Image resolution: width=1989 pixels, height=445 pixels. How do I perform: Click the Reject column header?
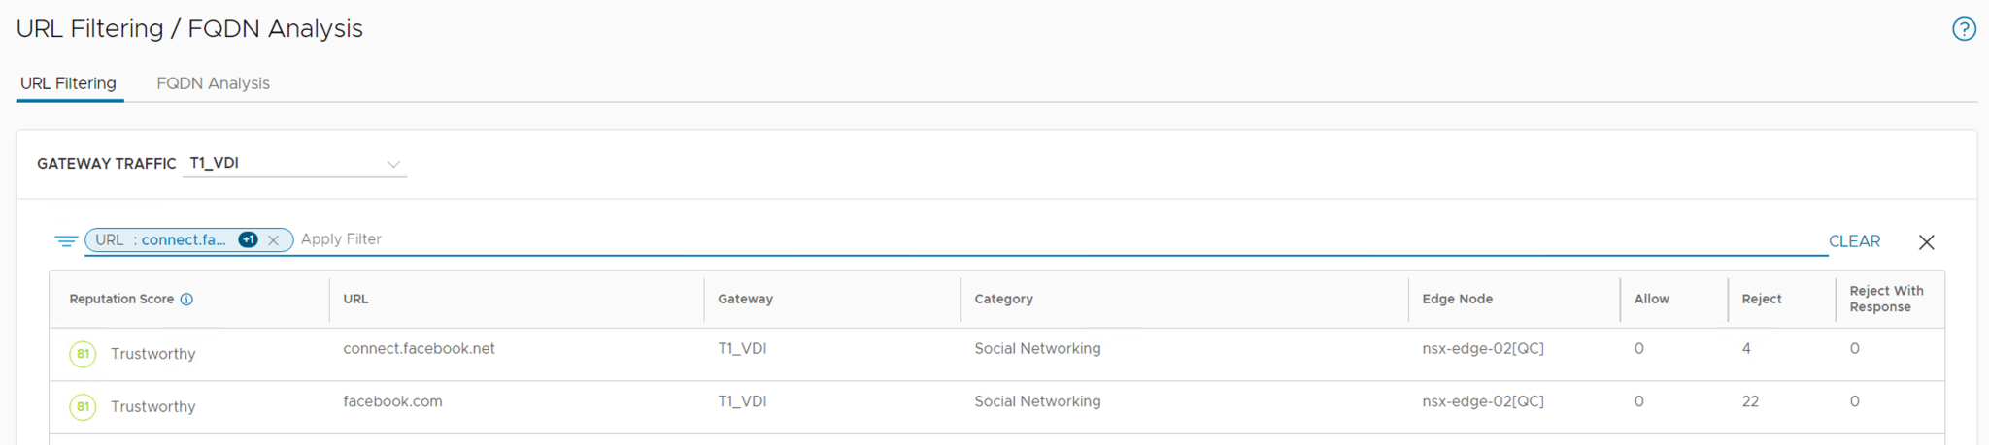[1761, 300]
